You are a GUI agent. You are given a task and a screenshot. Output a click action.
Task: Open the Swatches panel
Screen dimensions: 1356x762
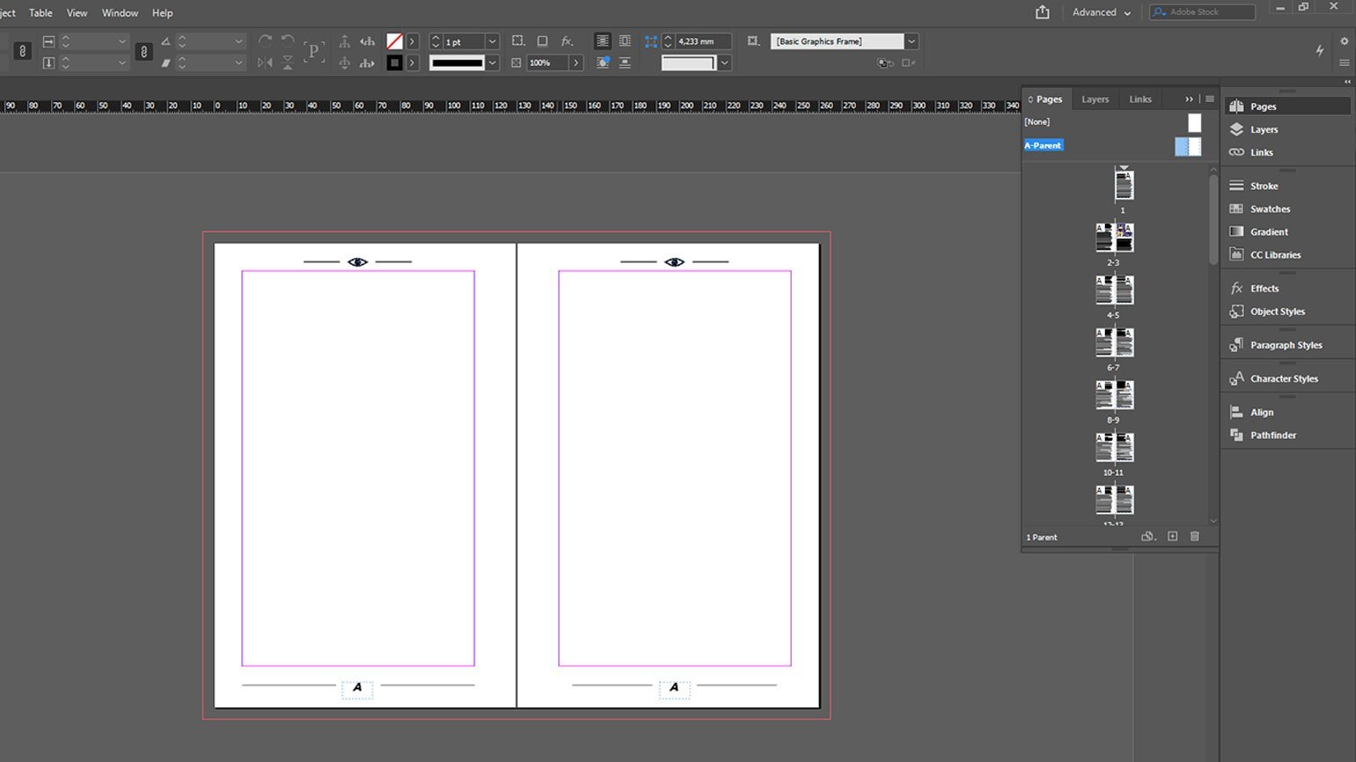tap(1269, 209)
